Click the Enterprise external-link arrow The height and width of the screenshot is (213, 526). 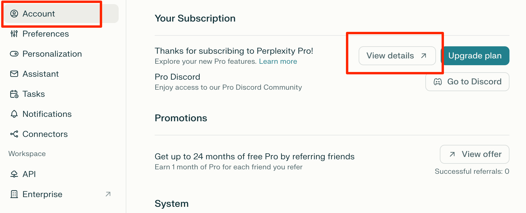click(108, 194)
